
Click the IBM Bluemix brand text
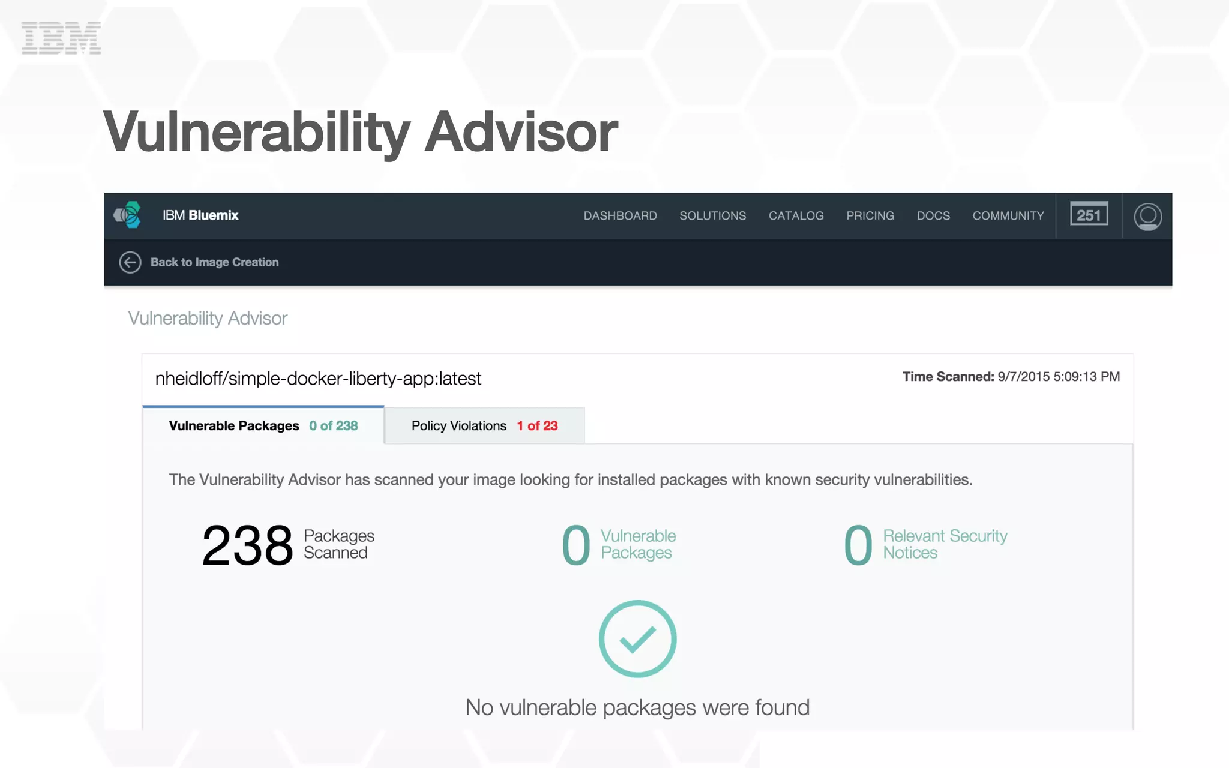200,215
